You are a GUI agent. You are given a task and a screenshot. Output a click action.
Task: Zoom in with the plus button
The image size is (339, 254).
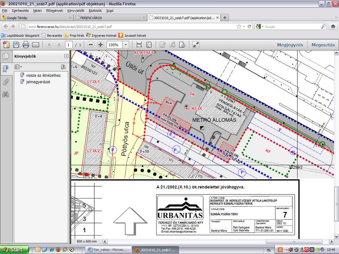tap(100, 45)
